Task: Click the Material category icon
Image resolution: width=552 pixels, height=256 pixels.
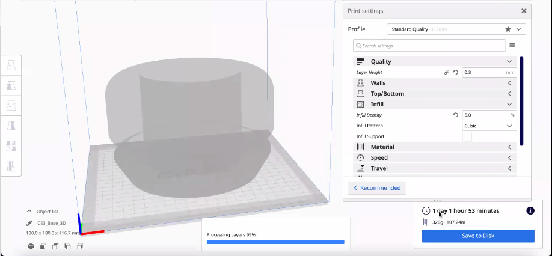Action: (360, 147)
